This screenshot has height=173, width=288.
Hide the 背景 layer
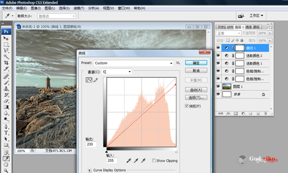pyautogui.click(x=218, y=94)
